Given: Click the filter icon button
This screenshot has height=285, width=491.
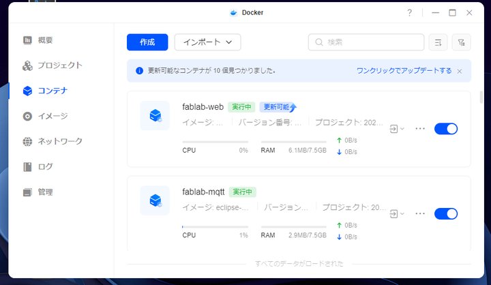Looking at the screenshot, I should [461, 42].
